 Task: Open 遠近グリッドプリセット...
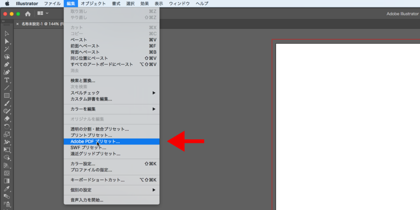[112, 154]
